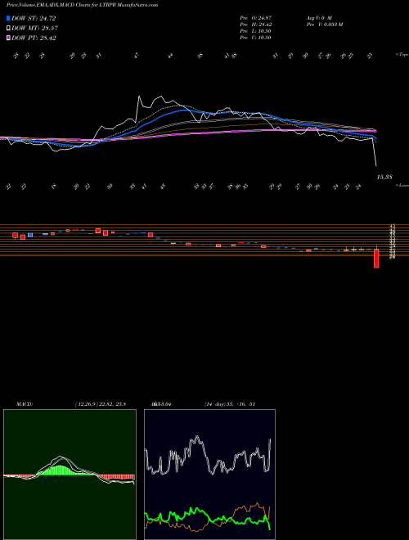
Task: Click the 'Pre O: 24.87' open value
Action: (x=256, y=17)
